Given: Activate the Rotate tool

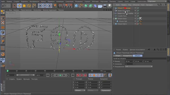Looking at the screenshot, I should tap(29, 6).
